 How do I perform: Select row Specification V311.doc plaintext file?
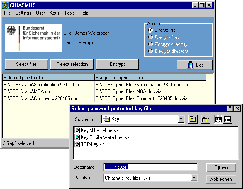tap(41, 85)
